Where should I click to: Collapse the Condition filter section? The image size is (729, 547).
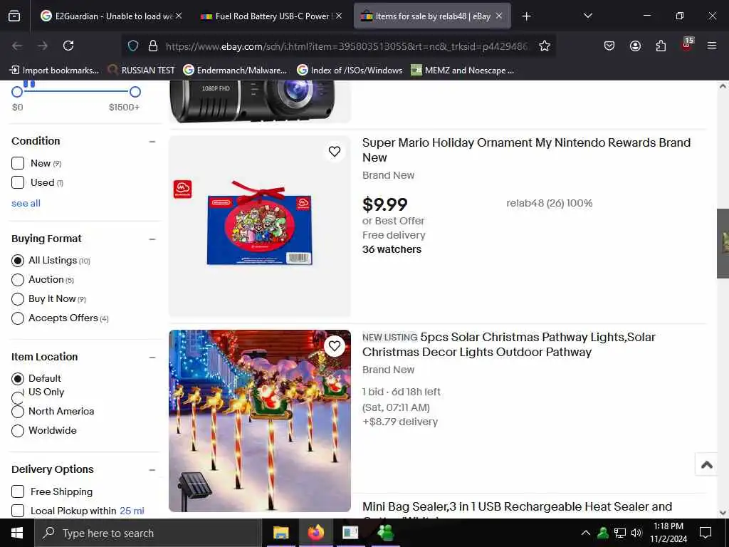tap(152, 142)
